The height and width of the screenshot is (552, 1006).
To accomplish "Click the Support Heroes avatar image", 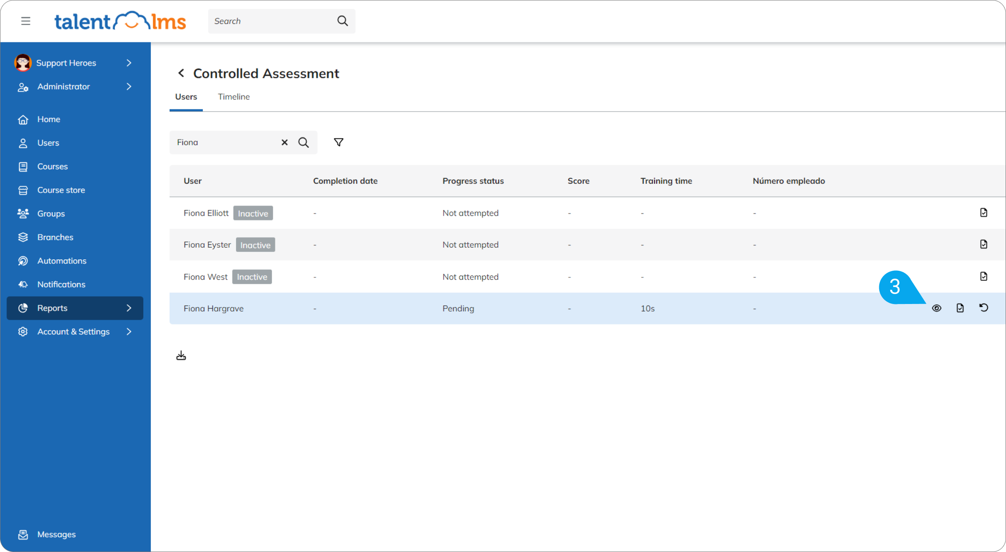I will (x=23, y=63).
